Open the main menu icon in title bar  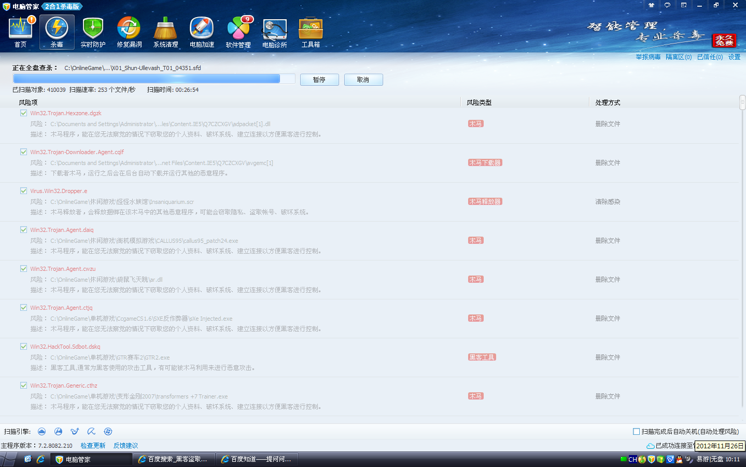click(684, 5)
